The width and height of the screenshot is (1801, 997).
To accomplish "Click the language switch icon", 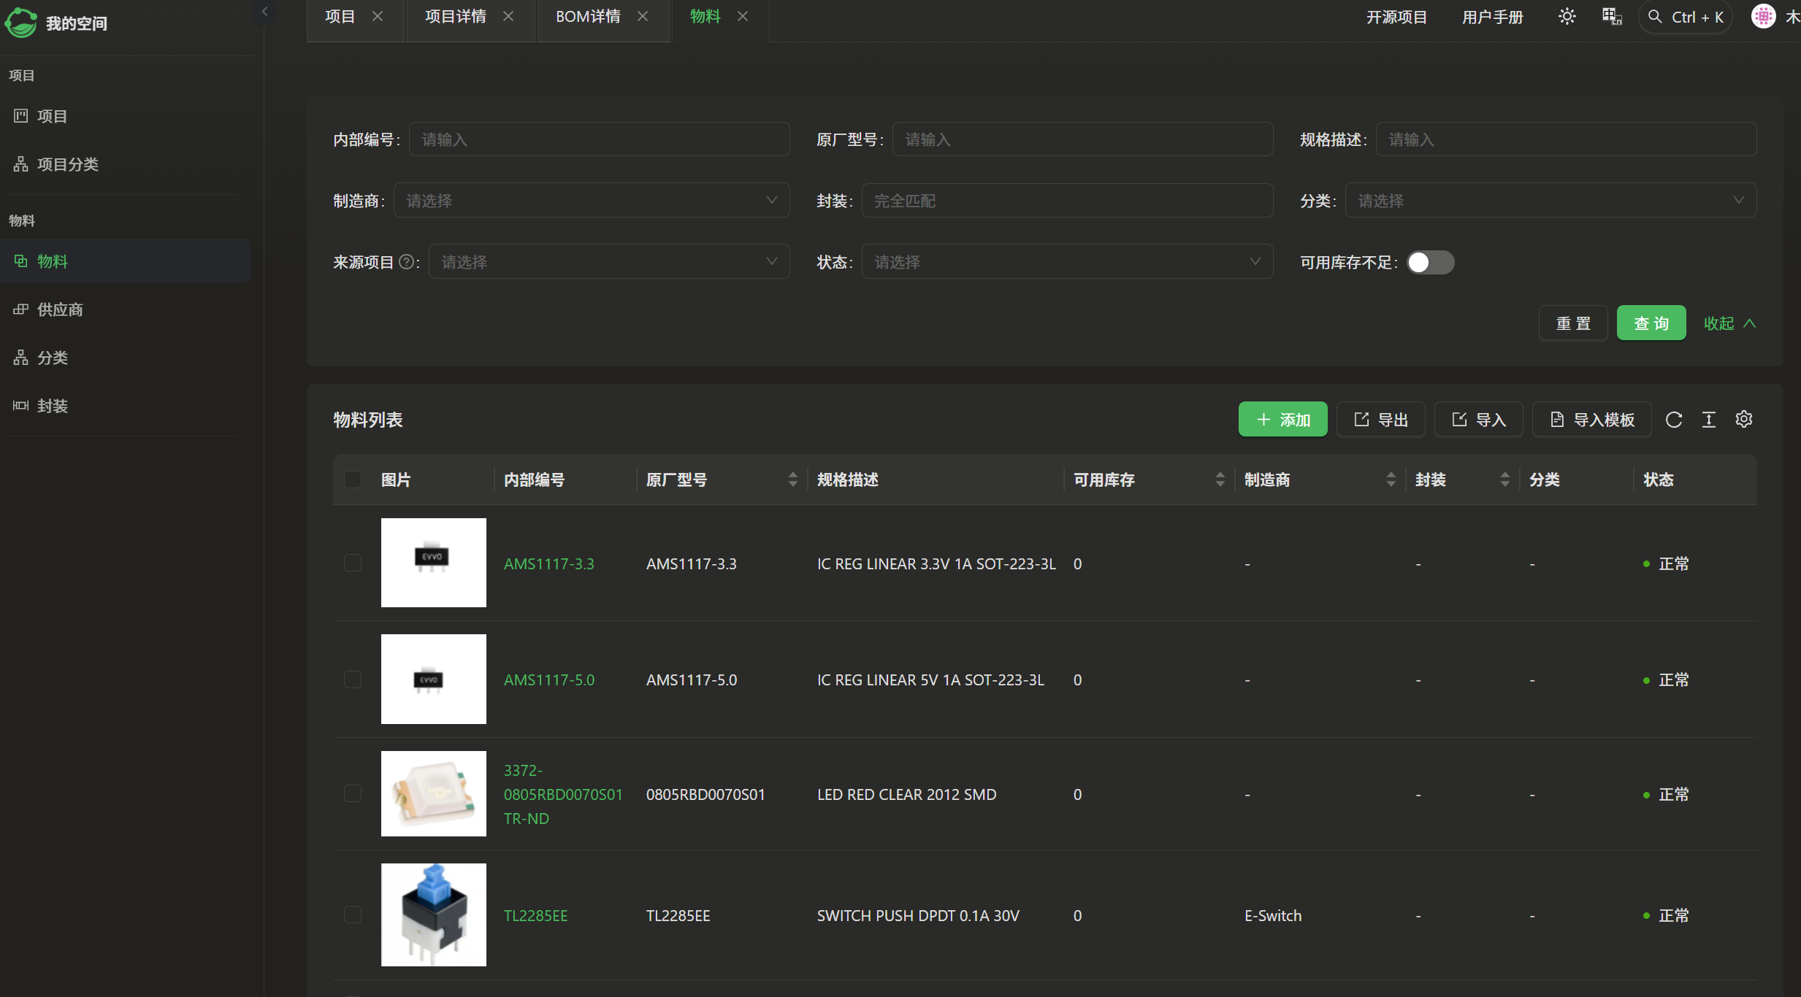I will [x=1612, y=17].
